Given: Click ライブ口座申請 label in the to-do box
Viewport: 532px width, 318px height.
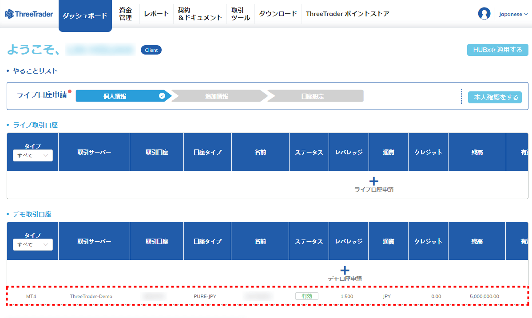Looking at the screenshot, I should pyautogui.click(x=42, y=95).
